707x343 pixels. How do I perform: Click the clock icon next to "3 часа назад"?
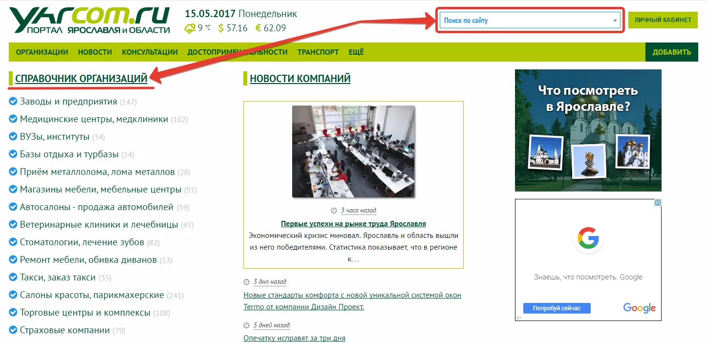pyautogui.click(x=334, y=211)
